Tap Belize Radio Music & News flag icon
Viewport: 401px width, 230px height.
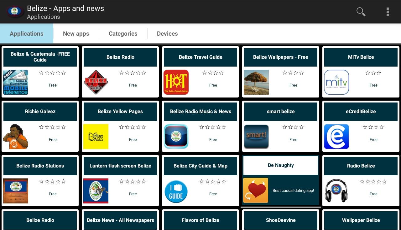pyautogui.click(x=176, y=137)
